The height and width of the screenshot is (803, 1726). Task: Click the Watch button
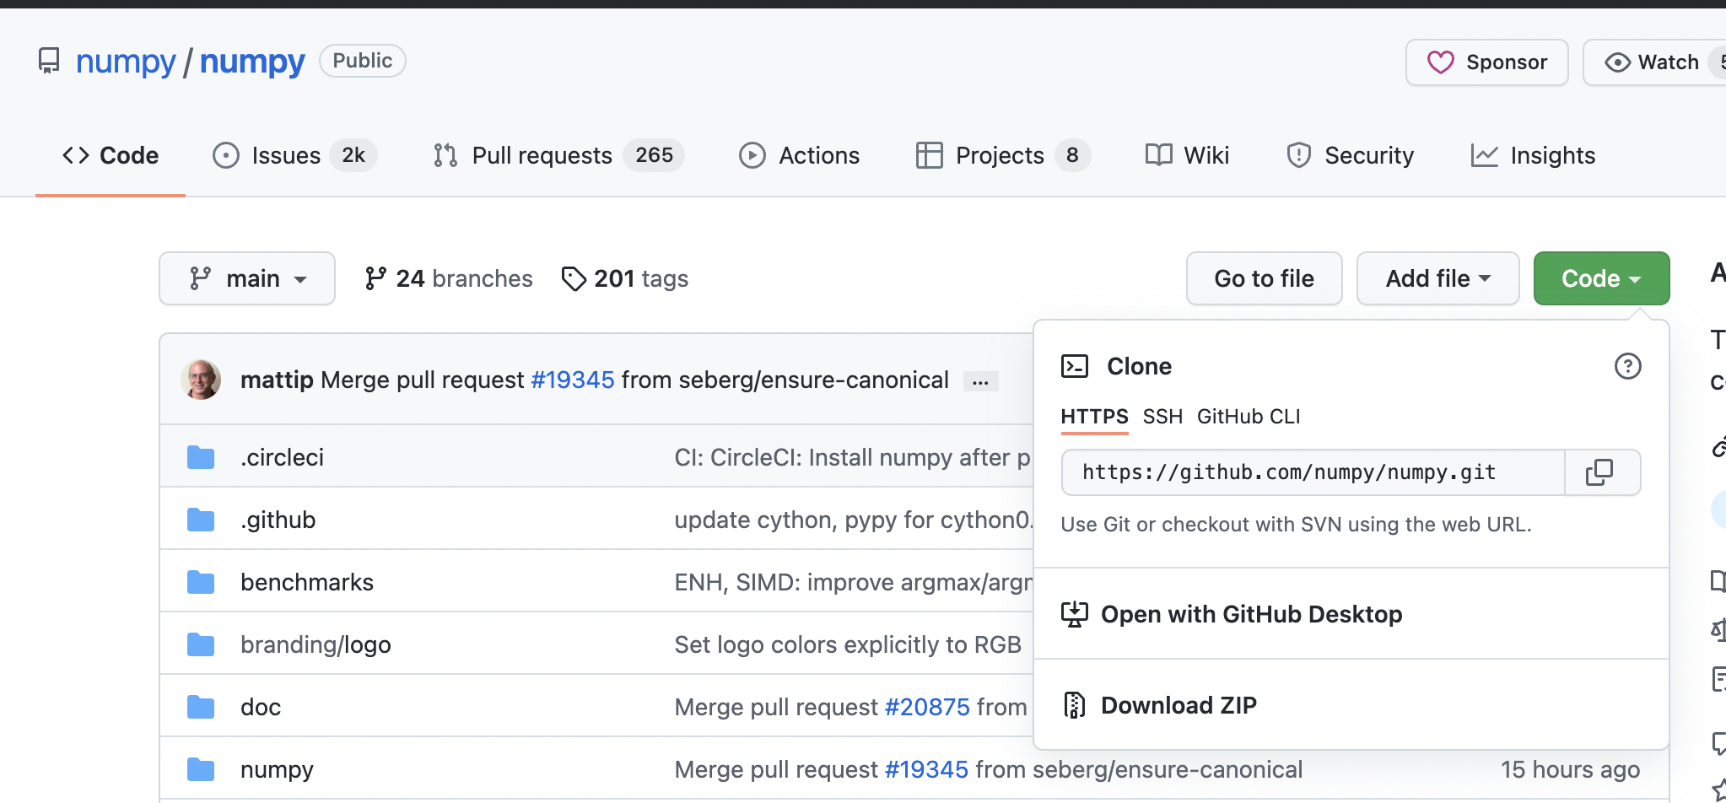1653,62
